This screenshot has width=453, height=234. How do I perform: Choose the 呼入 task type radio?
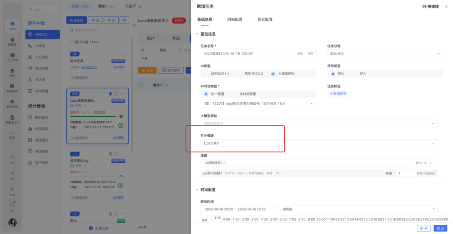(355, 74)
